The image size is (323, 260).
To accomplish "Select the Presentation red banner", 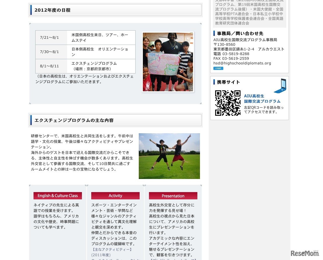I will tap(173, 196).
